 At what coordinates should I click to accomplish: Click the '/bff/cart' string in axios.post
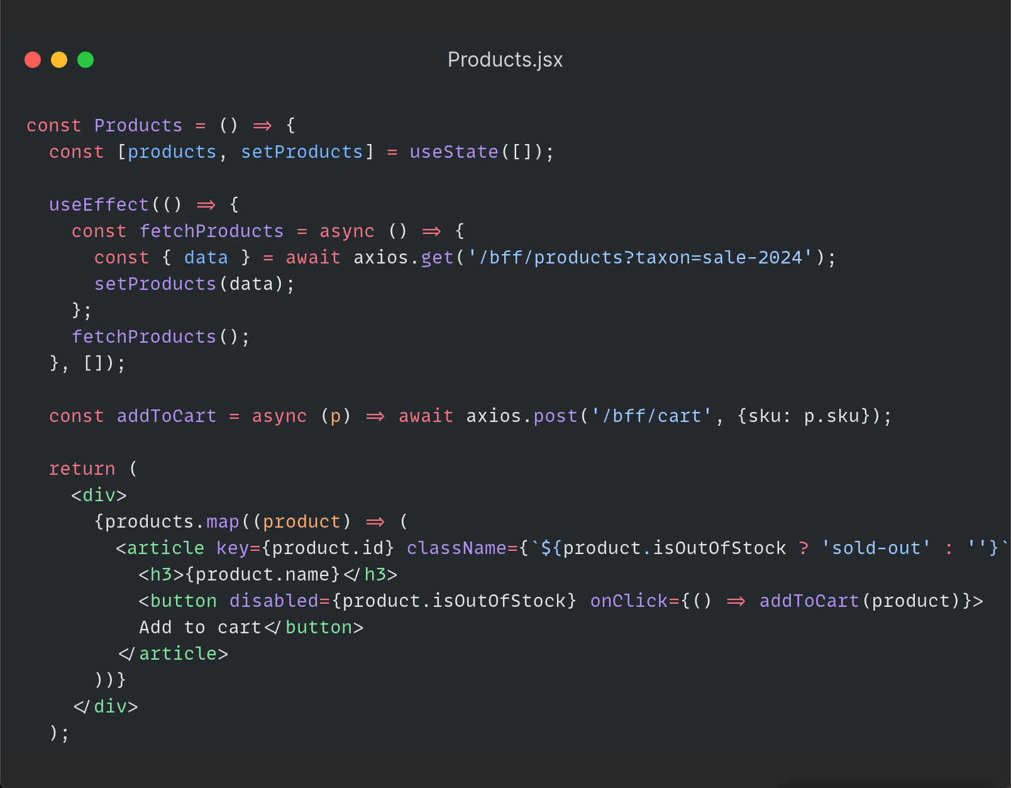[651, 416]
